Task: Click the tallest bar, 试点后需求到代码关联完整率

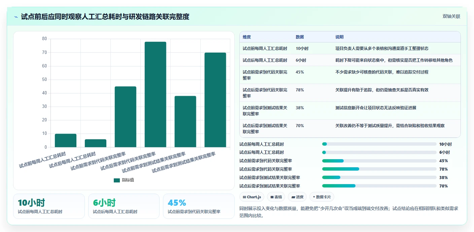Action: 156,94
